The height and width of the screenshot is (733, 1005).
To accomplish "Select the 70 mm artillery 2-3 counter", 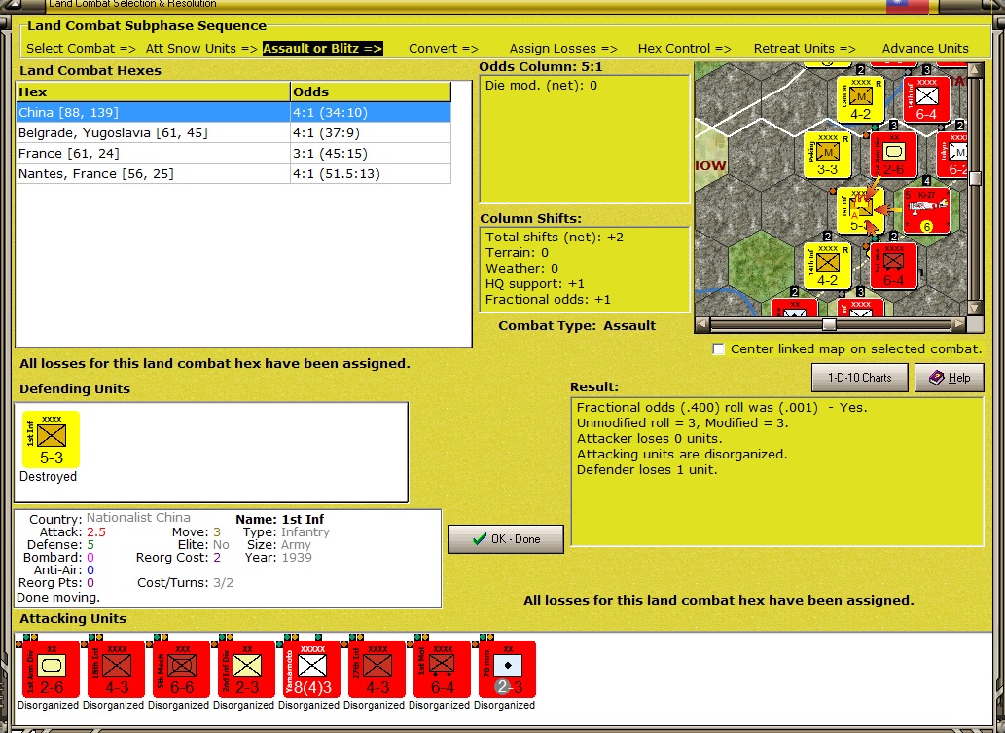I will (x=507, y=669).
